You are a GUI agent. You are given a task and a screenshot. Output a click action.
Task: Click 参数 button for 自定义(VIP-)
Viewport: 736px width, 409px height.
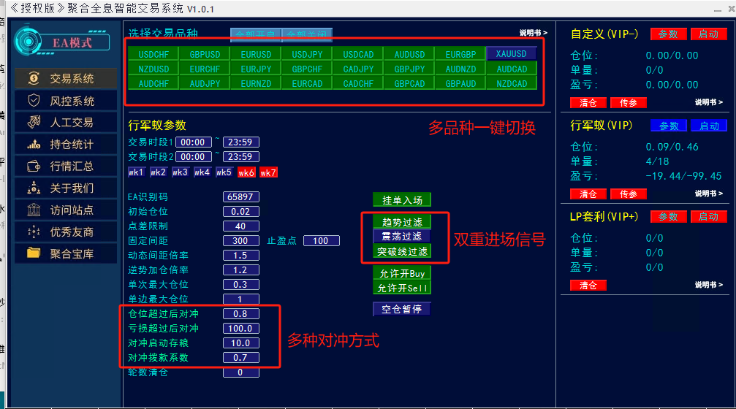(669, 34)
